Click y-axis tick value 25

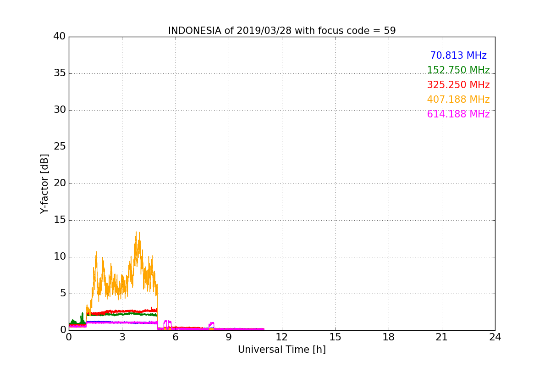point(60,147)
